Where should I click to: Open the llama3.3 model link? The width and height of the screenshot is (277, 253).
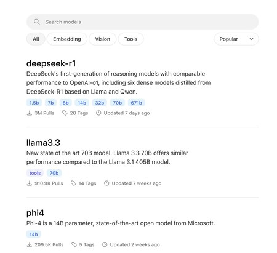click(43, 143)
